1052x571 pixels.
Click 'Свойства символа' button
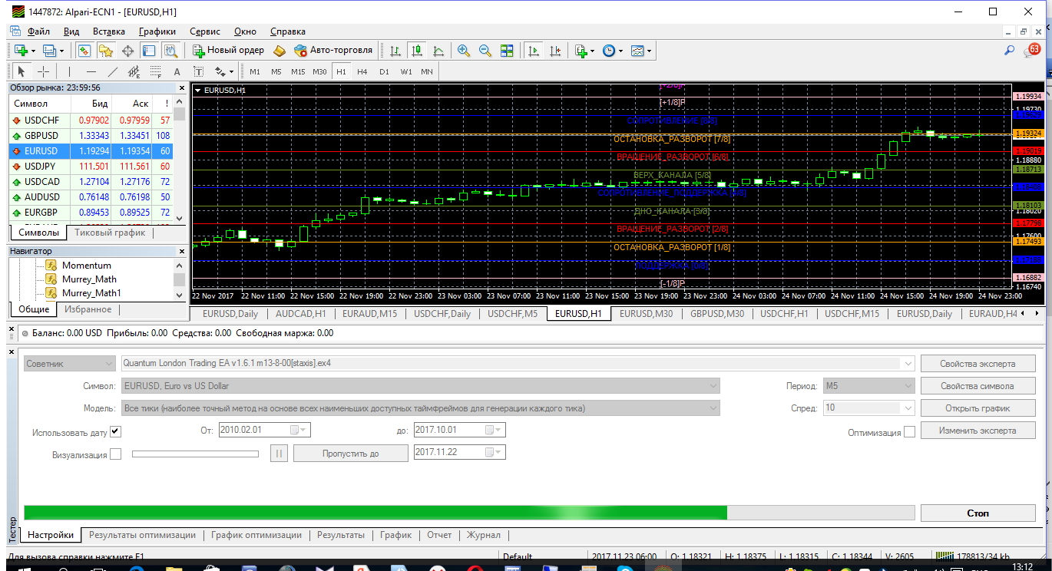[978, 385]
